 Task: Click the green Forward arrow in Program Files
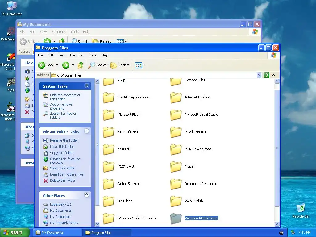(x=66, y=65)
